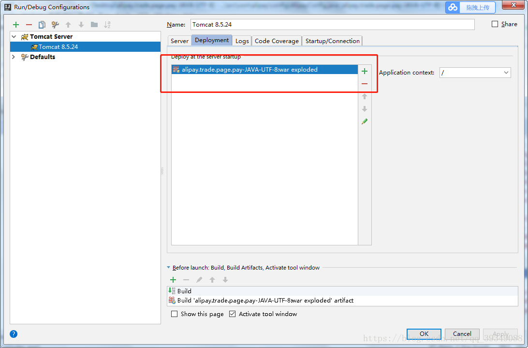This screenshot has height=348, width=528.
Task: Move before launch task up arrow
Action: pyautogui.click(x=212, y=280)
